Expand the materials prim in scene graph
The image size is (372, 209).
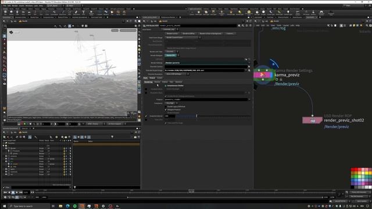coord(6,172)
